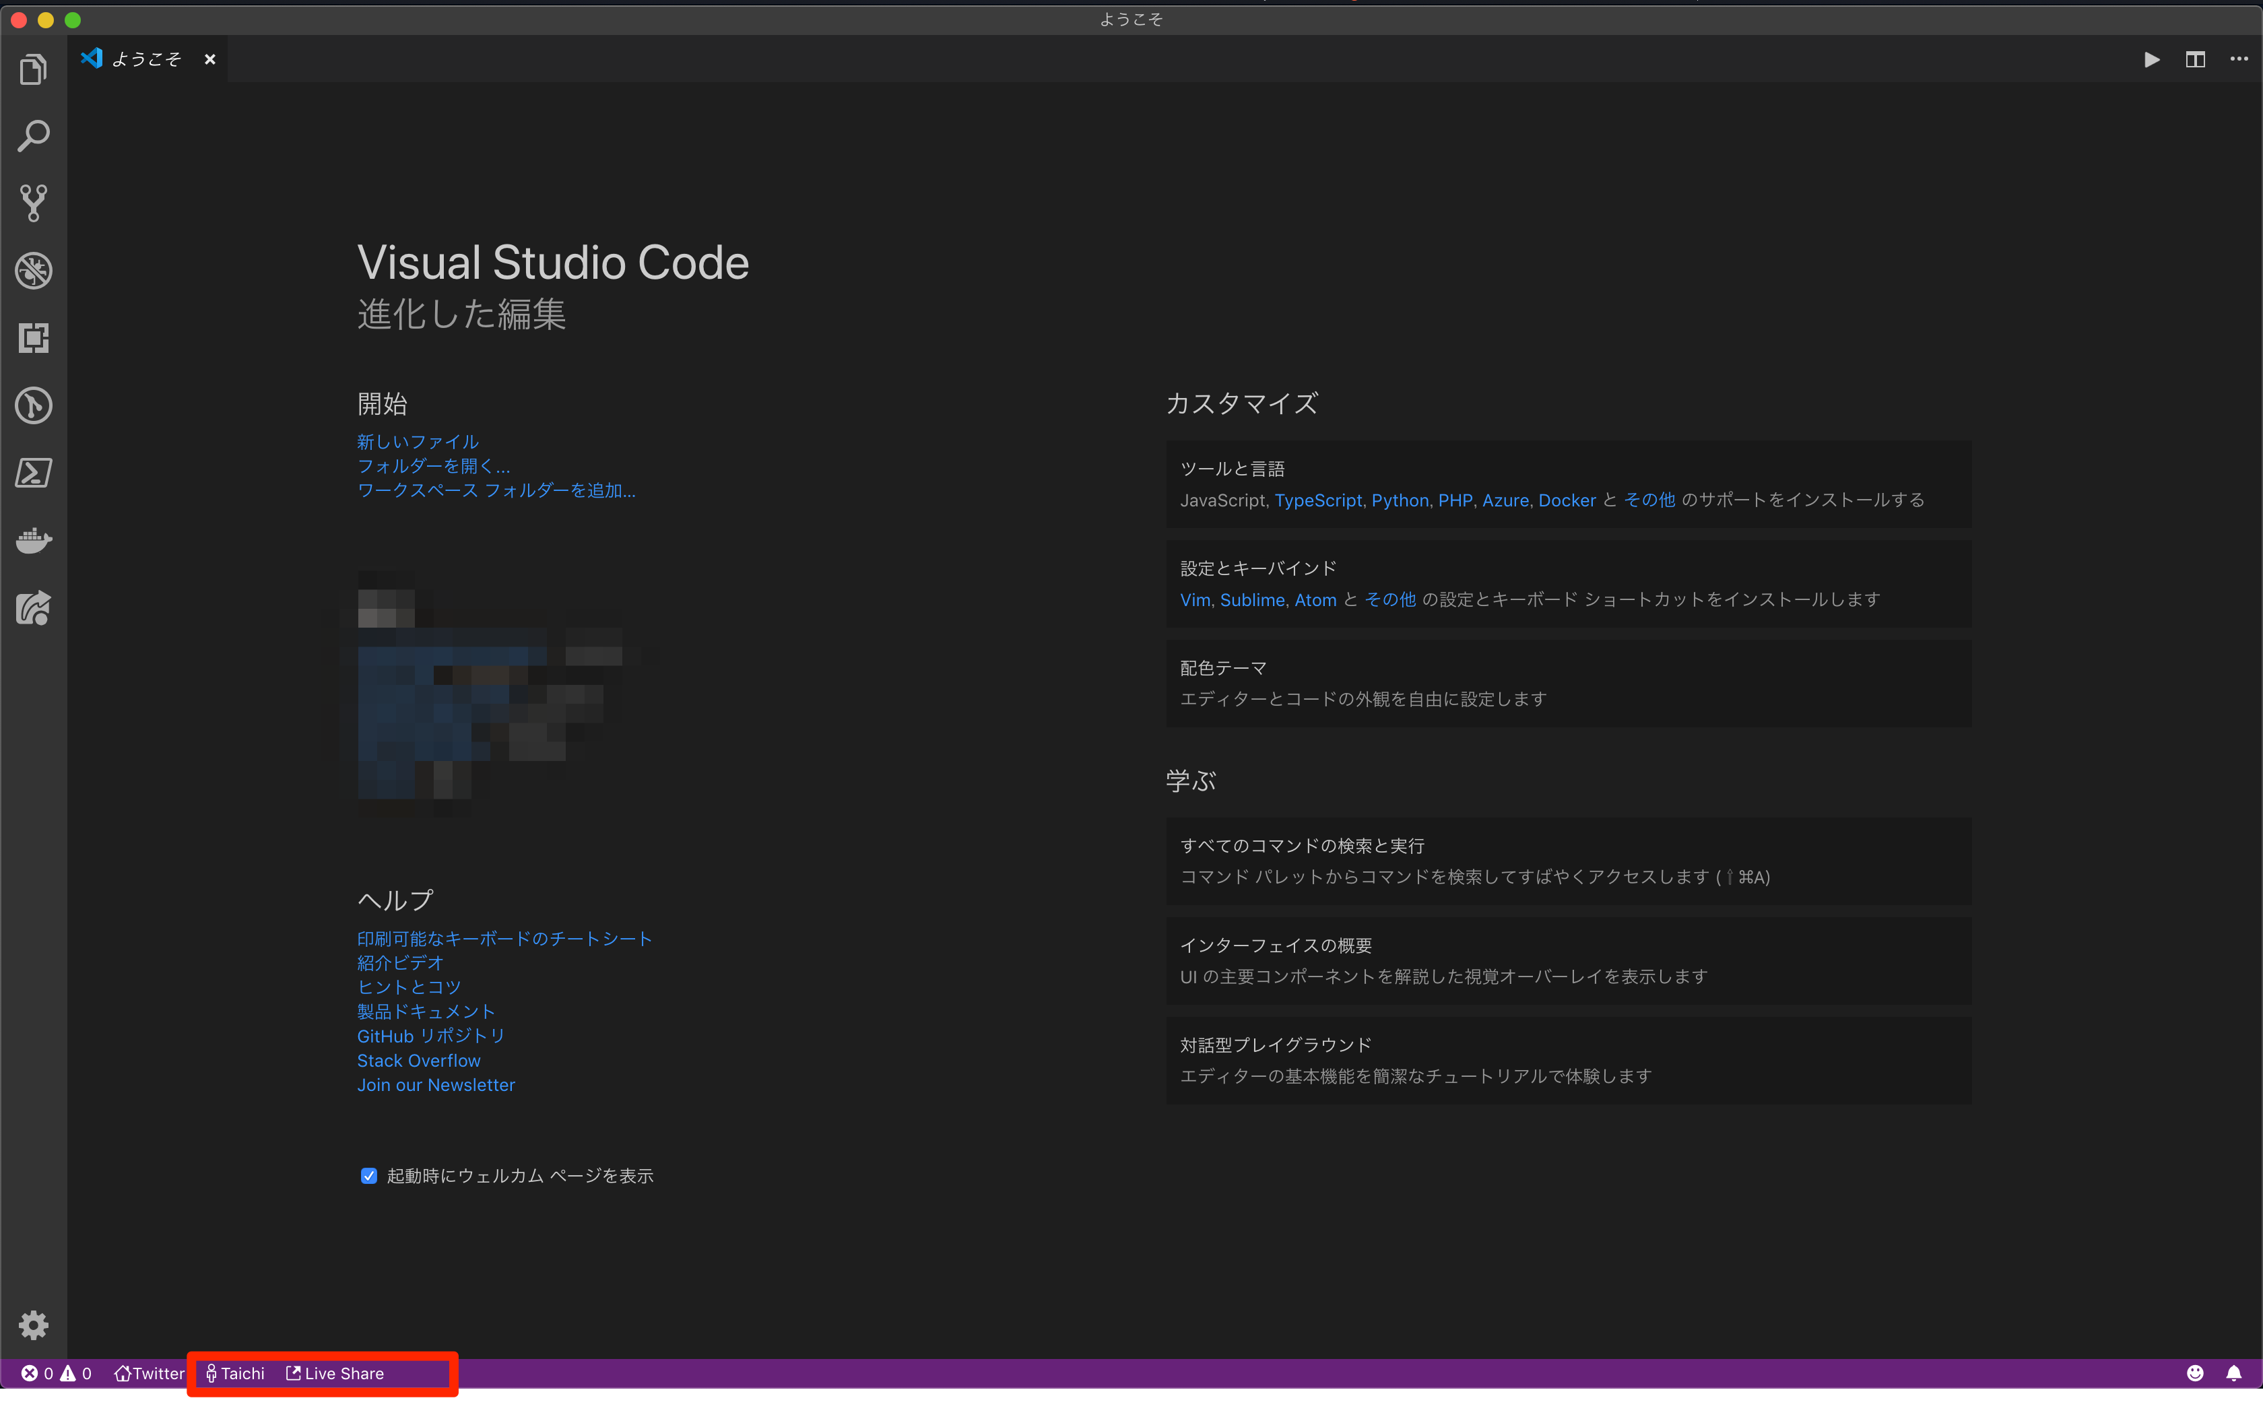Open the Docker whale view
Screen dimensions: 2263x1425
33,541
